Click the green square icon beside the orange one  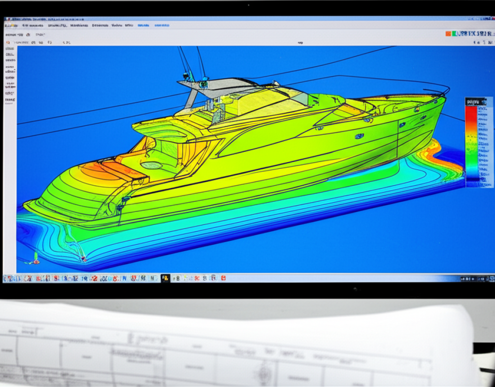pos(454,34)
